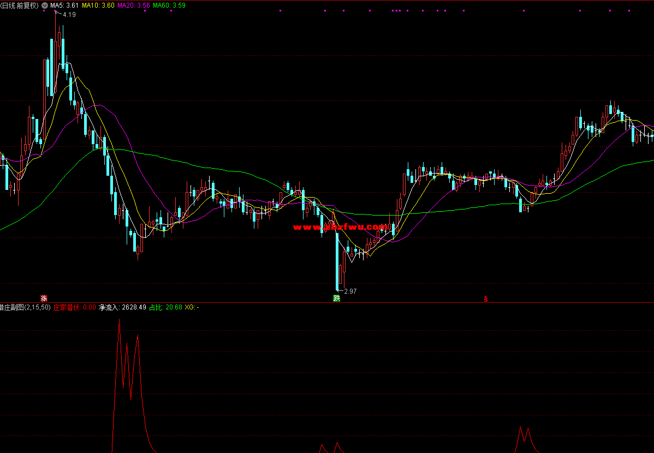Click the red $ marker icon
654x453 pixels.
click(x=485, y=299)
